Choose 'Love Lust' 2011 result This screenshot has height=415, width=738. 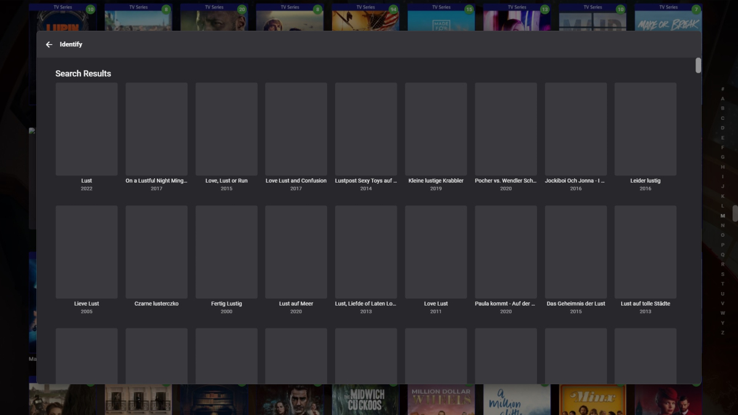435,252
